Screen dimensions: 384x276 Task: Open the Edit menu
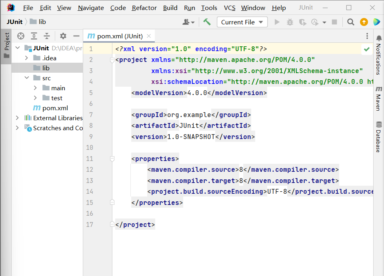(x=45, y=8)
